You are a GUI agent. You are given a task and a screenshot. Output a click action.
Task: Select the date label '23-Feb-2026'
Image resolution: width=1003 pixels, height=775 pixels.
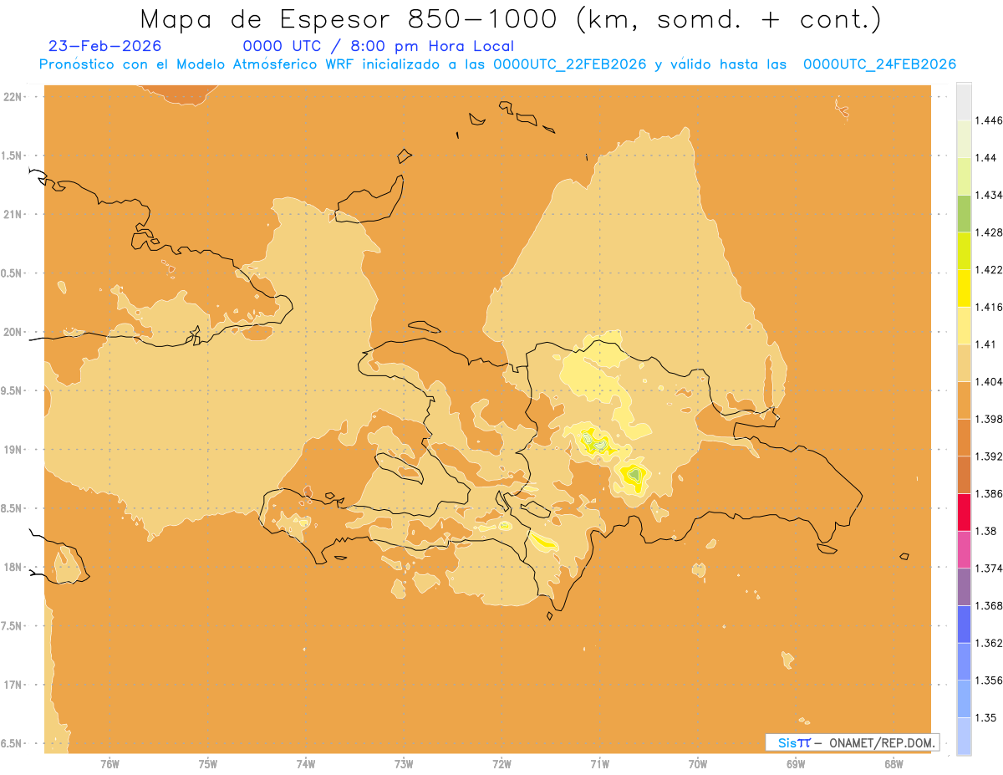click(x=104, y=46)
